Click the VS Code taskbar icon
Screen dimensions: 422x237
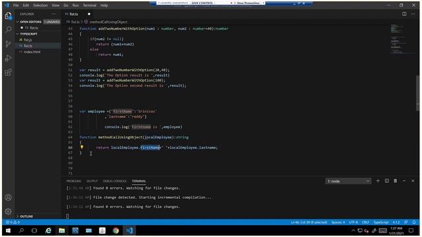coord(129,230)
